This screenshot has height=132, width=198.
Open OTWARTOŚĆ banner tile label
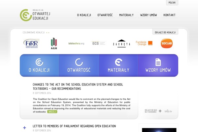click(79, 70)
